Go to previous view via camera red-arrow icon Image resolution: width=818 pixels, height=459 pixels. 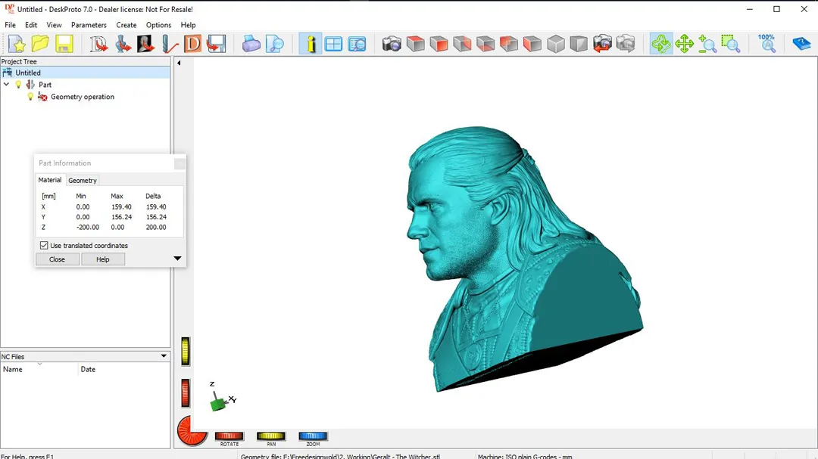tap(603, 44)
